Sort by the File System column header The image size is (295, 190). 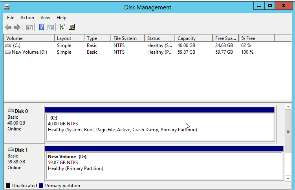point(128,38)
